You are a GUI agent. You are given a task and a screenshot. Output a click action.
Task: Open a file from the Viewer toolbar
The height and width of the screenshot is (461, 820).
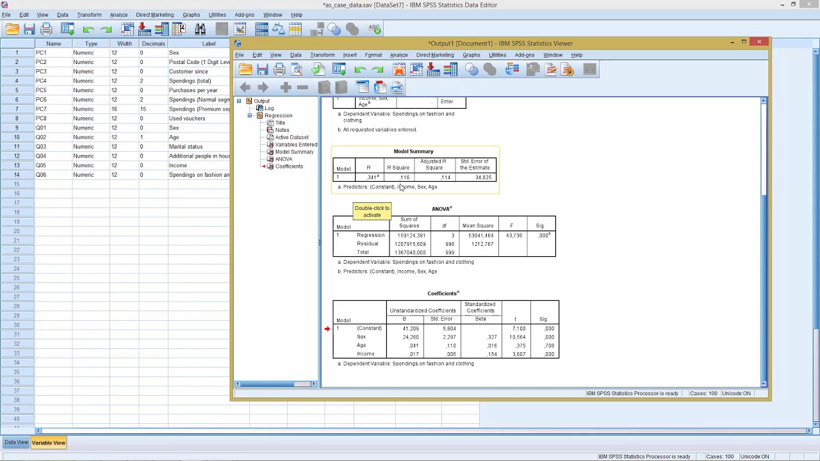[245, 69]
